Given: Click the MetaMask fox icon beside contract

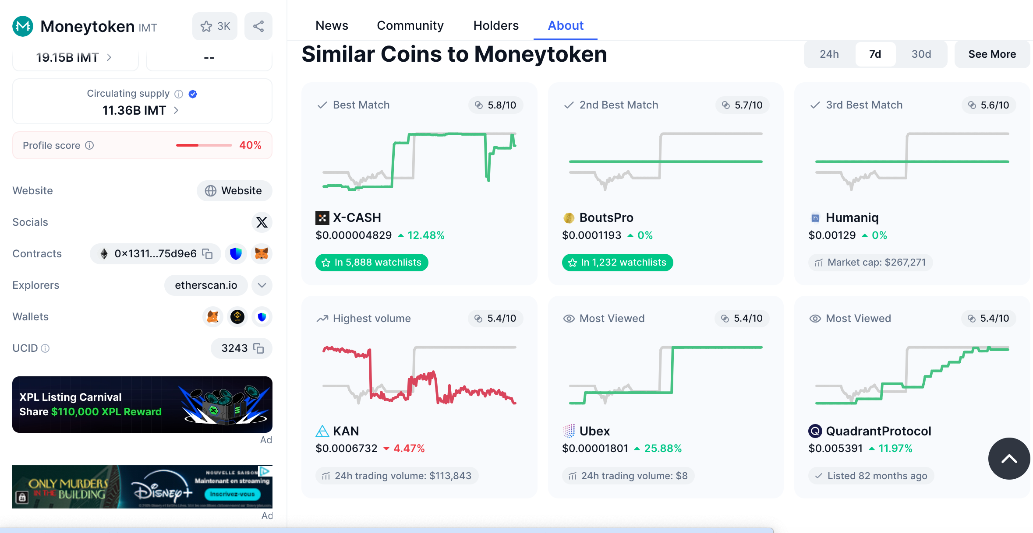Looking at the screenshot, I should (262, 254).
